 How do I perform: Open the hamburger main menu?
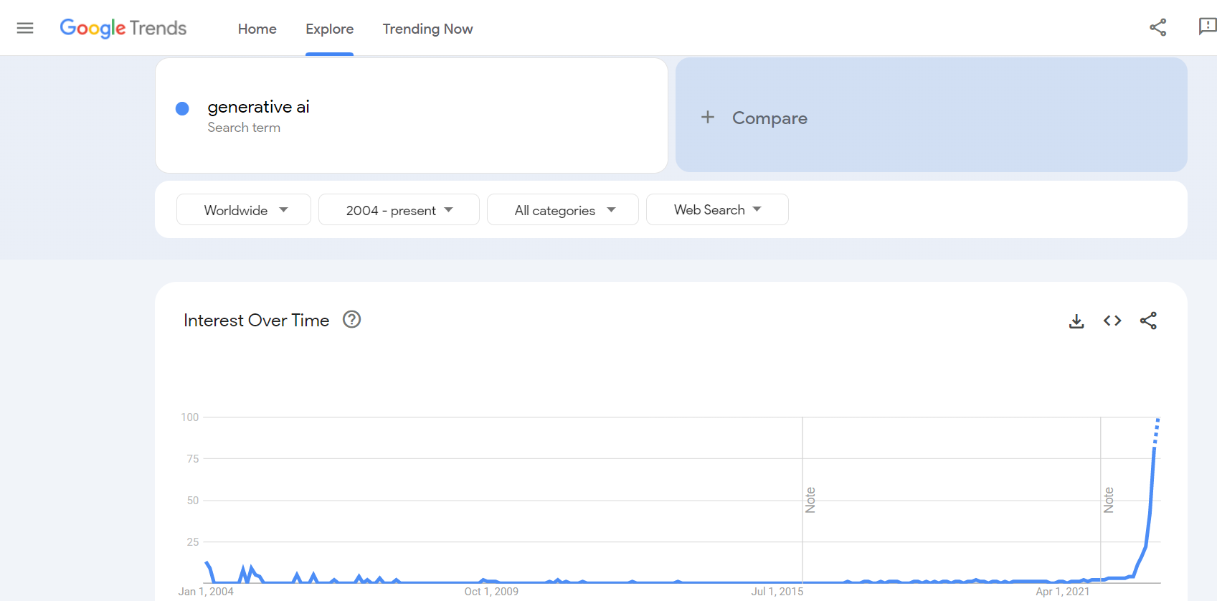click(x=25, y=28)
